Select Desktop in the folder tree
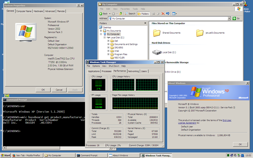 pyautogui.click(x=105, y=28)
